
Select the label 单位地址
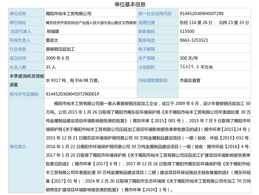tap(18, 22)
